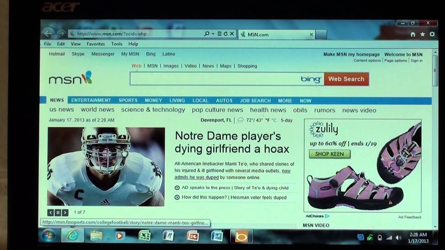445x250 pixels.
Task: Open the My MSN link
Action: click(130, 54)
